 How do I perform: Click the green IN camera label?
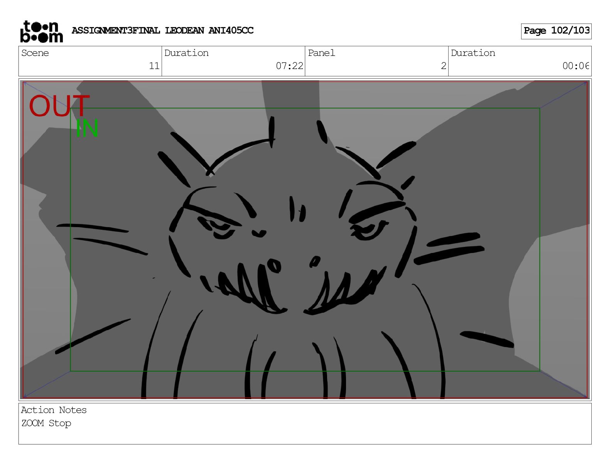pyautogui.click(x=87, y=128)
